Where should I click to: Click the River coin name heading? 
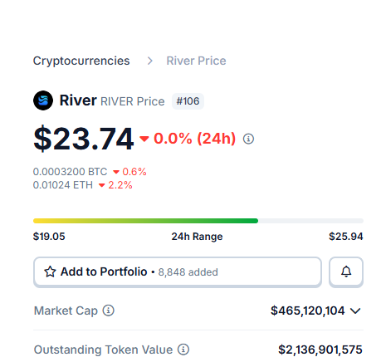coord(78,100)
